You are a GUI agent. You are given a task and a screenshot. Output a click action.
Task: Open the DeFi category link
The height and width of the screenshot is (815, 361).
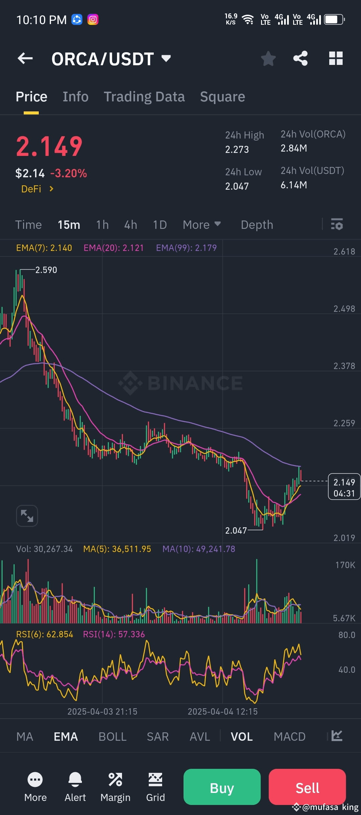coord(37,189)
